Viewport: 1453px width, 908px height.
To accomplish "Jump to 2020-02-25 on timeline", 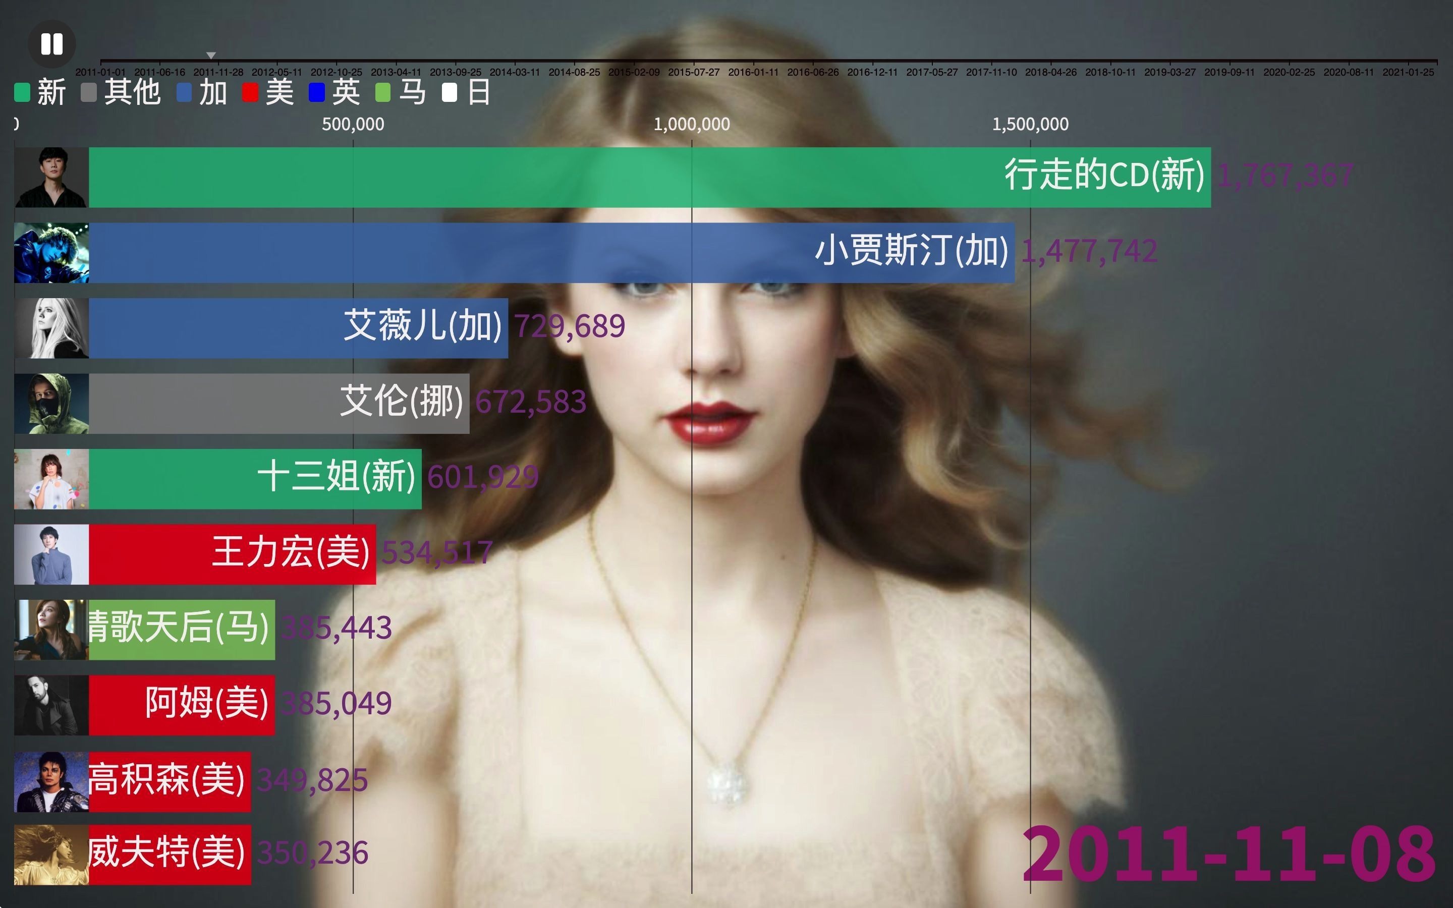I will (1289, 72).
